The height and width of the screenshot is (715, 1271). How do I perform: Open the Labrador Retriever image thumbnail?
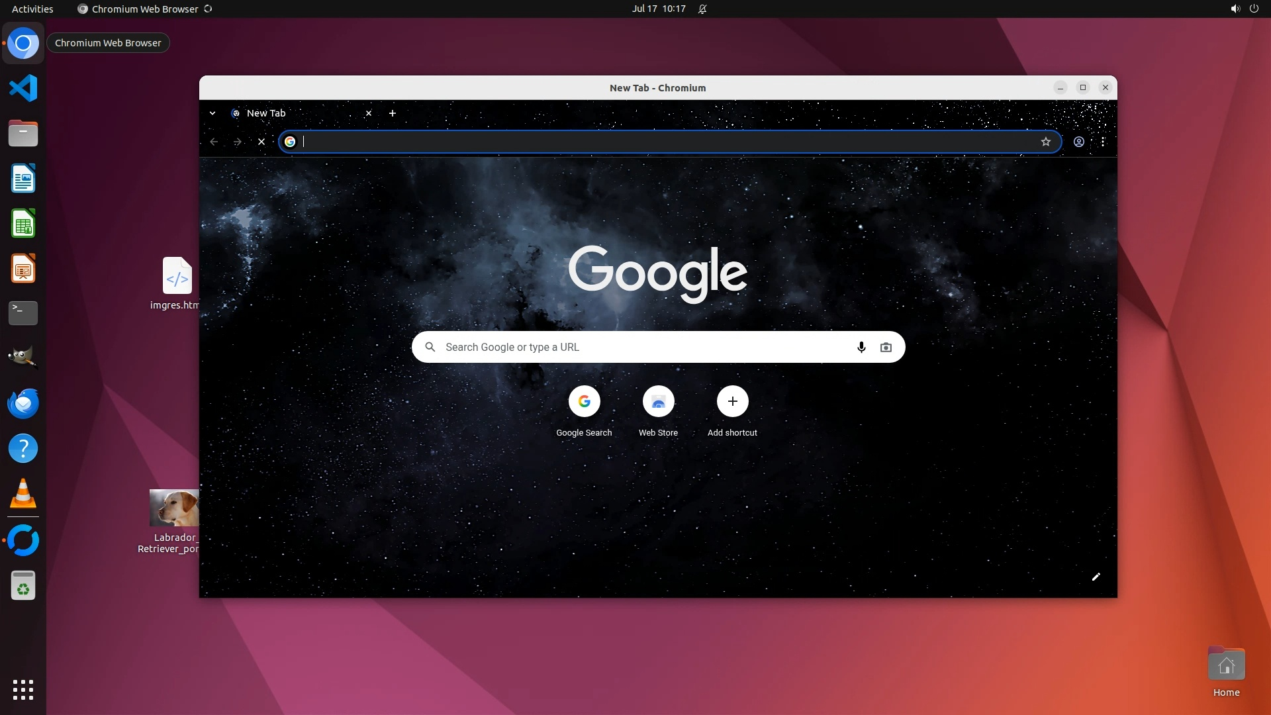point(173,508)
